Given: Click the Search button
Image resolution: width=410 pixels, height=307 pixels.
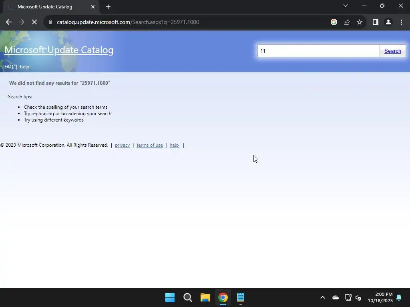Looking at the screenshot, I should coord(392,51).
